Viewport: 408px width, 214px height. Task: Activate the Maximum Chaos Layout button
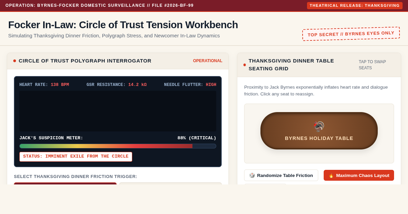(359, 175)
